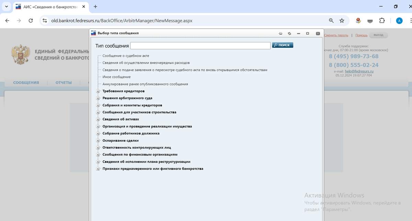
Task: Expand 'Ответственность контролирующих лиц' node
Action: [x=98, y=148]
